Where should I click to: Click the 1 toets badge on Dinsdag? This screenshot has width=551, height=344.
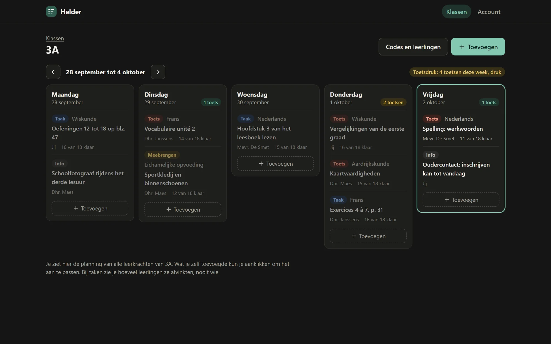[x=211, y=102]
